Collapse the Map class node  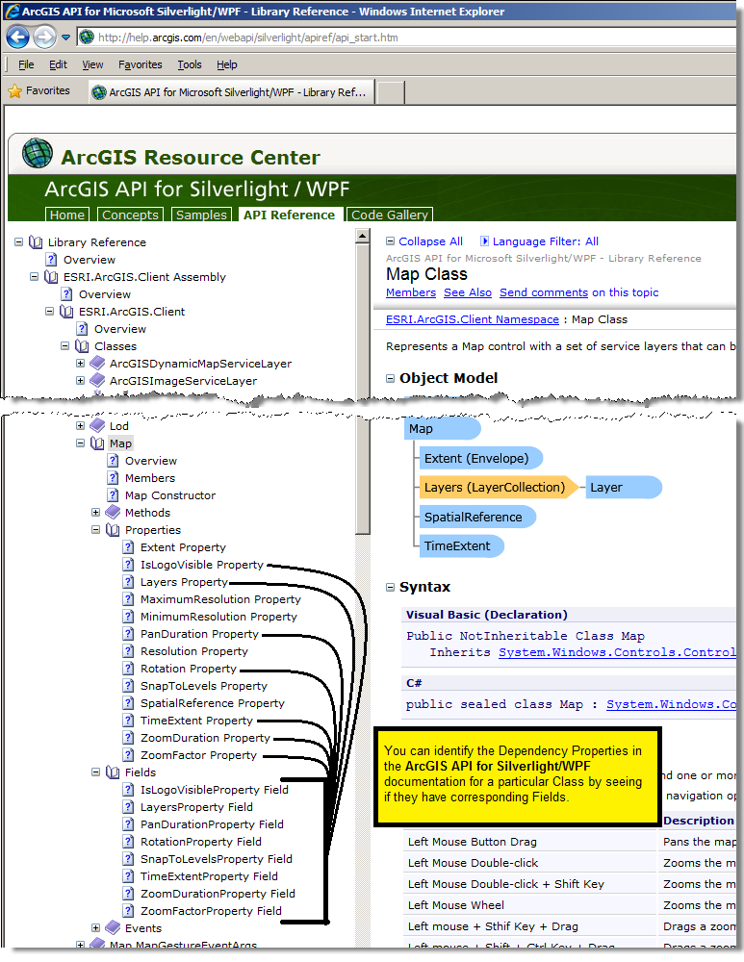pos(81,443)
